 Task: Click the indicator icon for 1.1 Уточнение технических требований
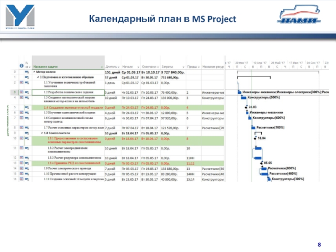(x=21, y=82)
